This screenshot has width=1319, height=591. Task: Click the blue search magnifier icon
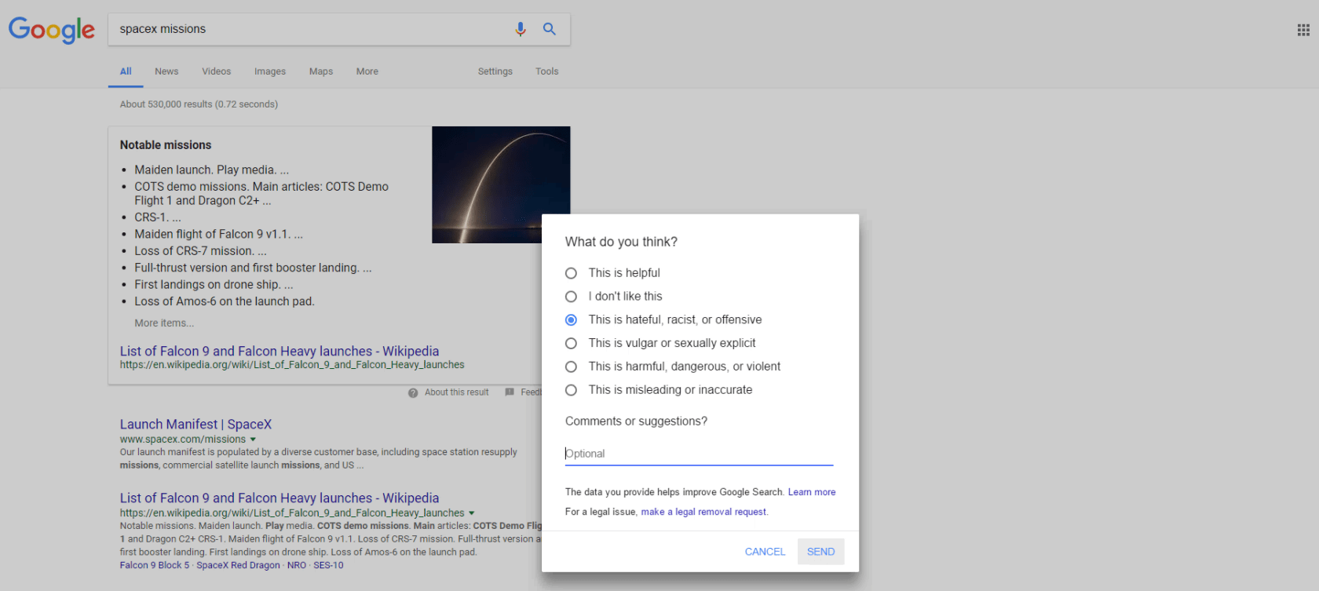pyautogui.click(x=550, y=29)
